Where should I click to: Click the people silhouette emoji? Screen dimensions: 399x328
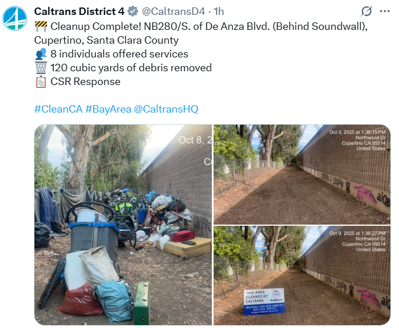41,54
